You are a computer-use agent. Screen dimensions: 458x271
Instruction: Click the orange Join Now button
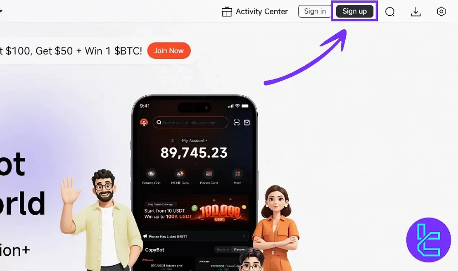tap(169, 50)
